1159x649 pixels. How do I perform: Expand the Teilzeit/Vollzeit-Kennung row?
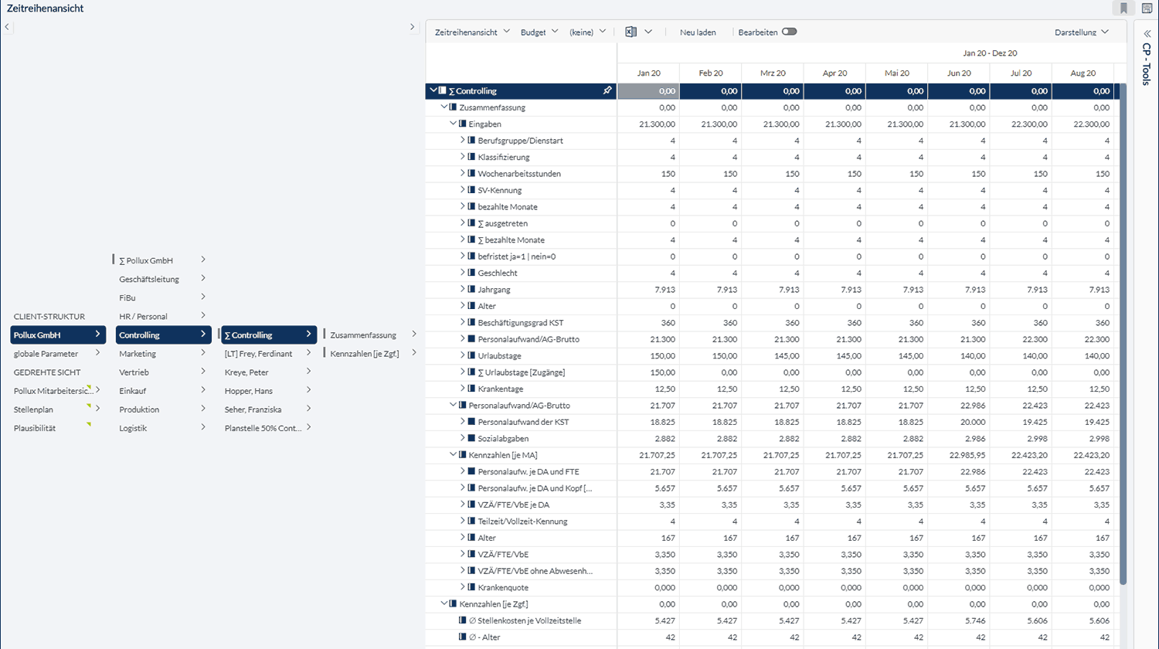(x=462, y=521)
